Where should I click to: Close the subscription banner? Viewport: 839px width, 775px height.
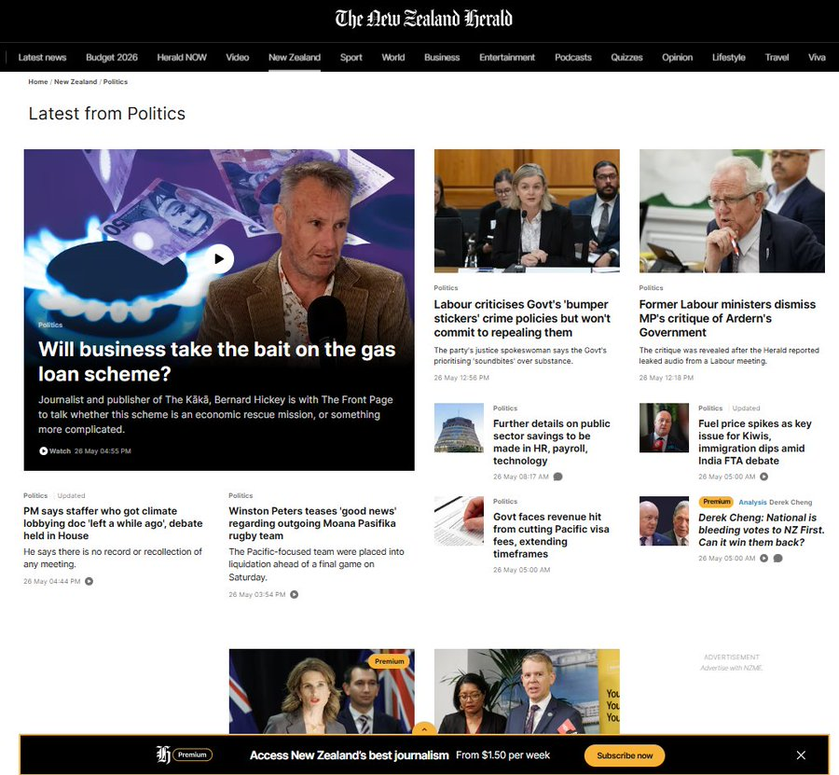[801, 755]
